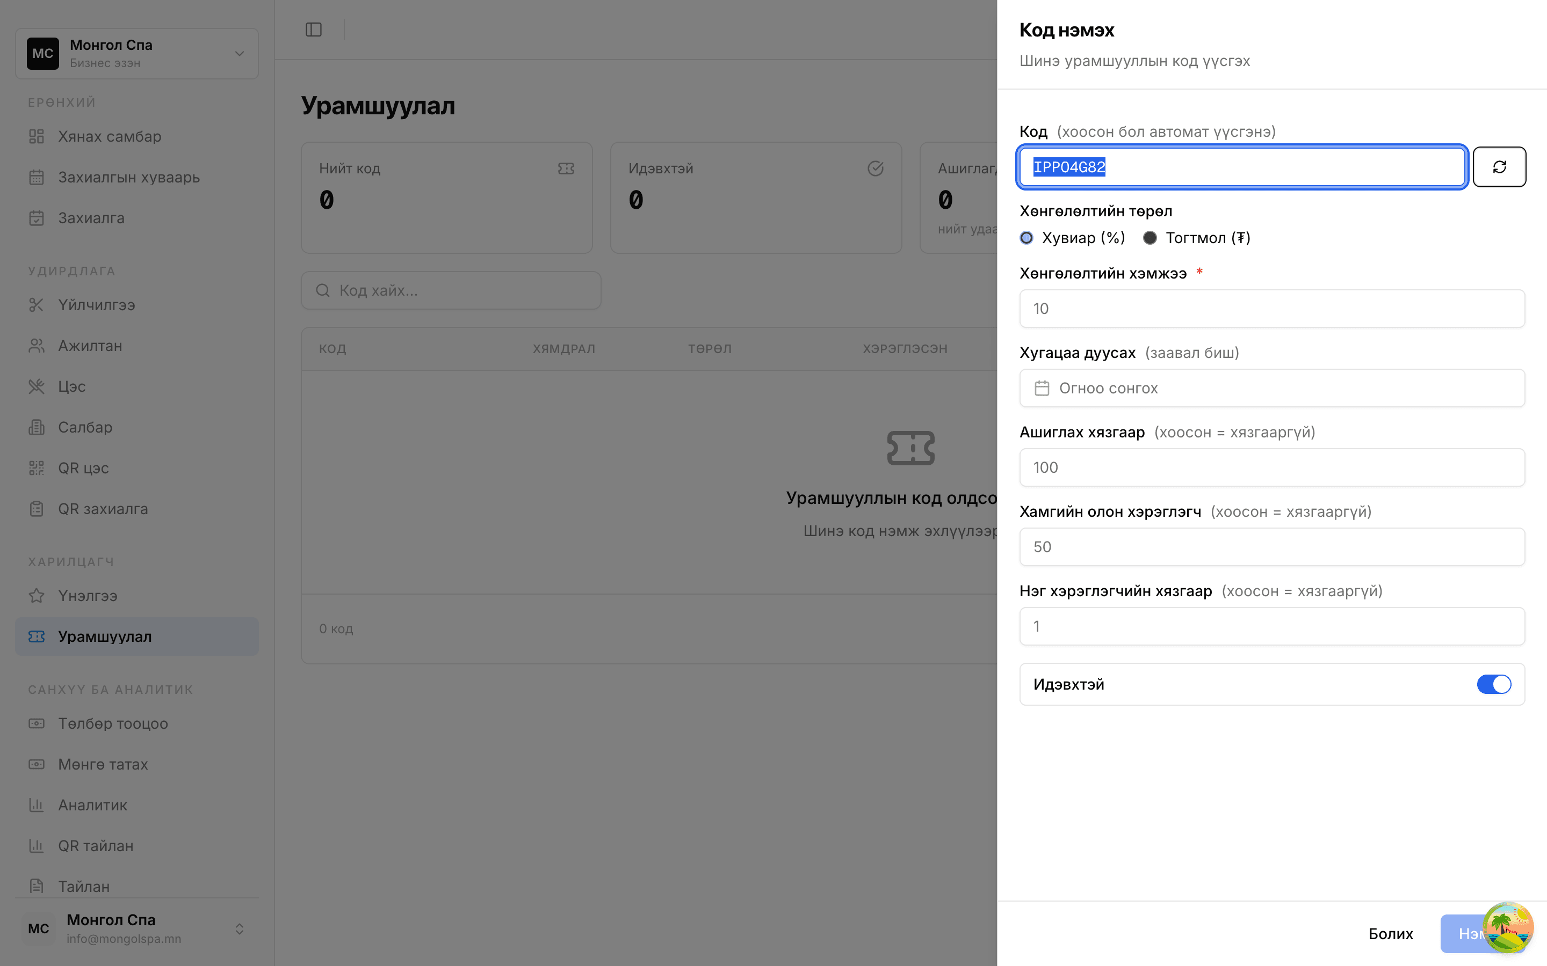The width and height of the screenshot is (1547, 966).
Task: Click the Код нэмэх panel title
Action: (1066, 30)
